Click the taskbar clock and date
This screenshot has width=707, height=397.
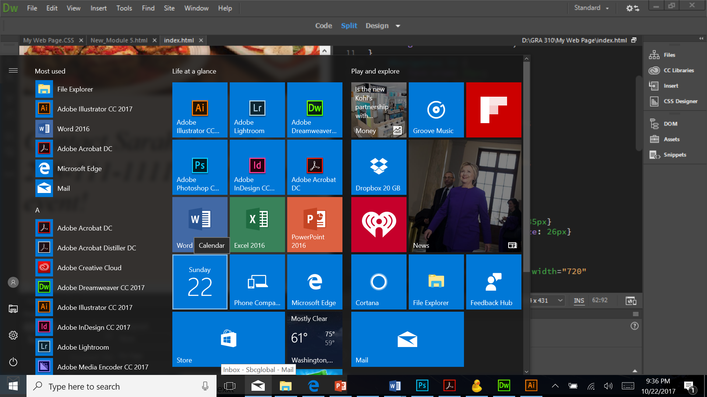click(x=658, y=386)
